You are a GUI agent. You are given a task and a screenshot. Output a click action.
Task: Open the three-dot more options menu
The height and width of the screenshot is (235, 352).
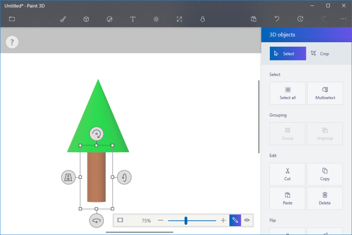coord(343,19)
